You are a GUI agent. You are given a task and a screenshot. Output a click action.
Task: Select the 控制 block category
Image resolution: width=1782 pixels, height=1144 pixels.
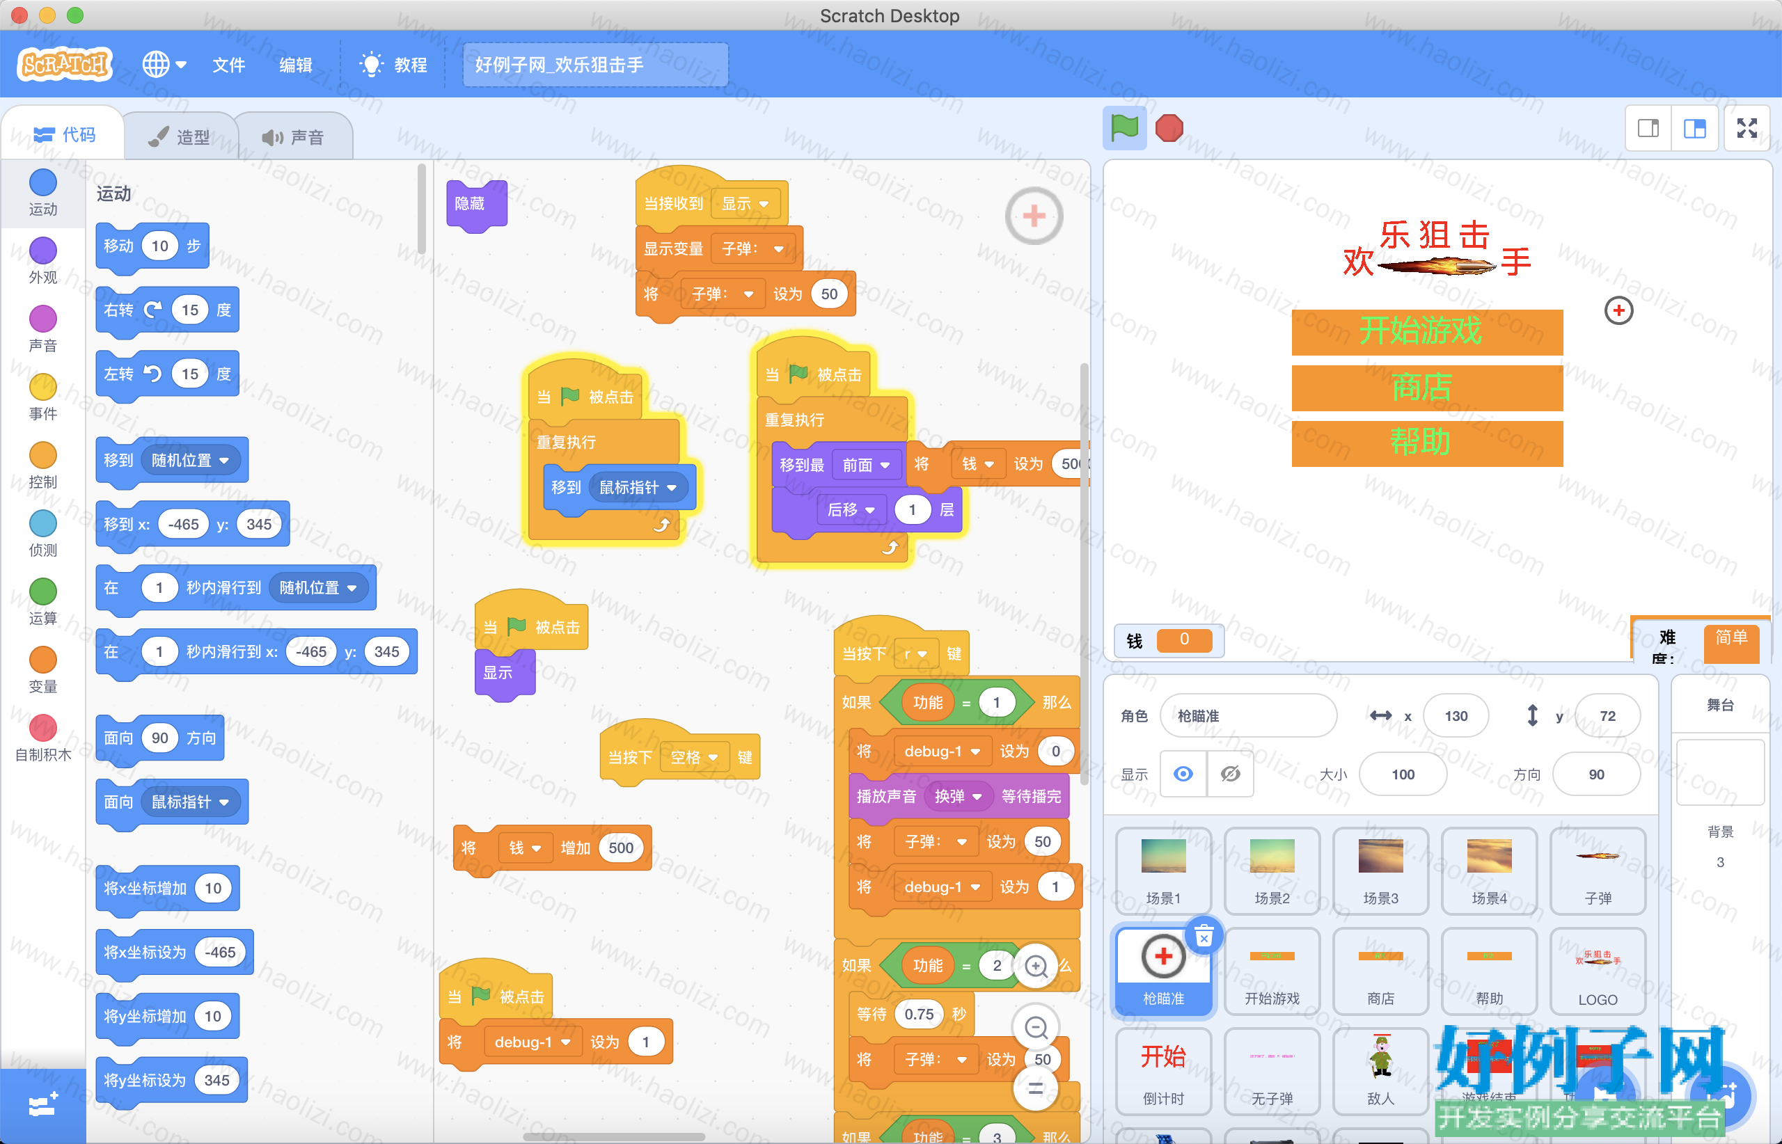point(43,466)
